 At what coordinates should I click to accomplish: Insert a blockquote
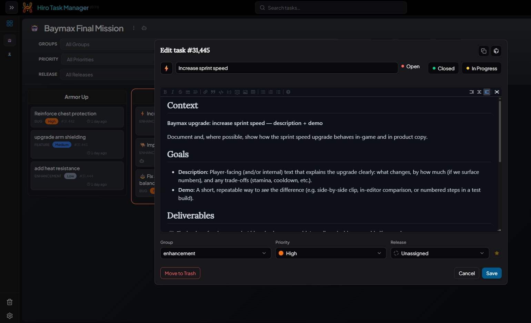coord(213,92)
